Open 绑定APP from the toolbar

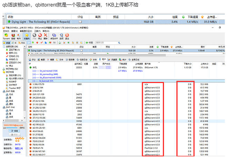pyautogui.click(x=54, y=36)
